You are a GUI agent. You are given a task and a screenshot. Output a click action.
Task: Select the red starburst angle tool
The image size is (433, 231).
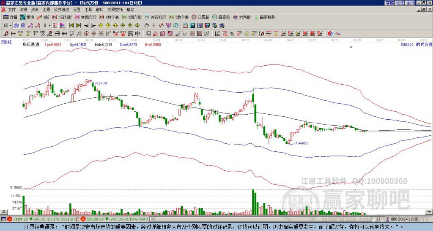pos(93,34)
